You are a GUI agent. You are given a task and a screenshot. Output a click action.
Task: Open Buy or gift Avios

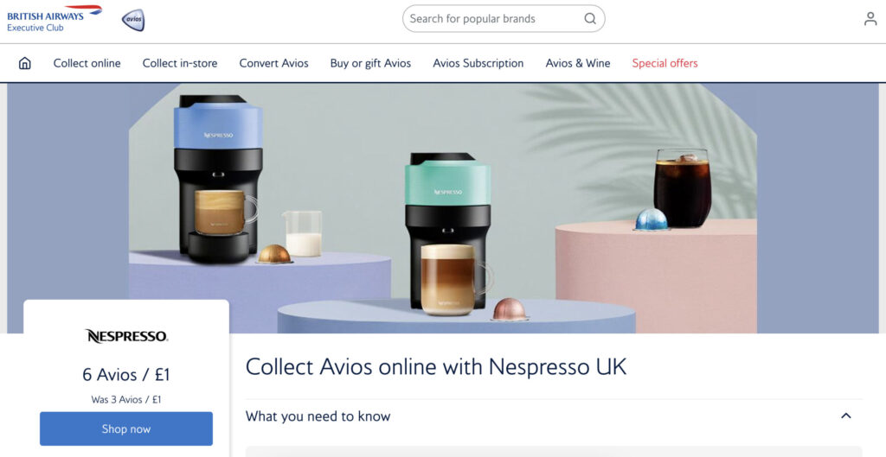[370, 63]
